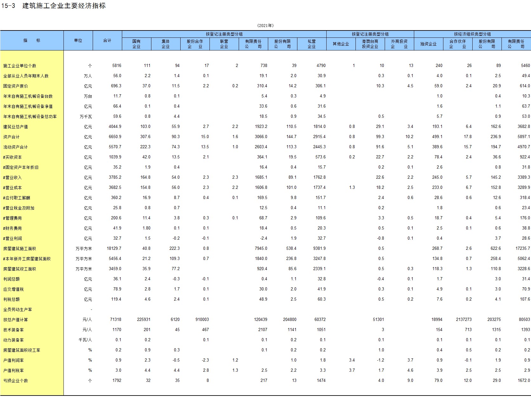The height and width of the screenshot is (406, 531).
Task: Click the 合计 column header
Action: [107, 40]
